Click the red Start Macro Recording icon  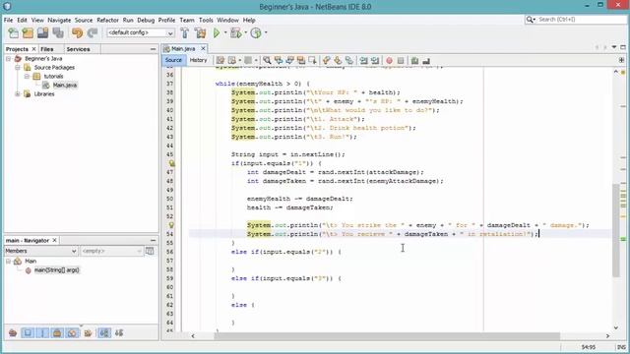389,61
